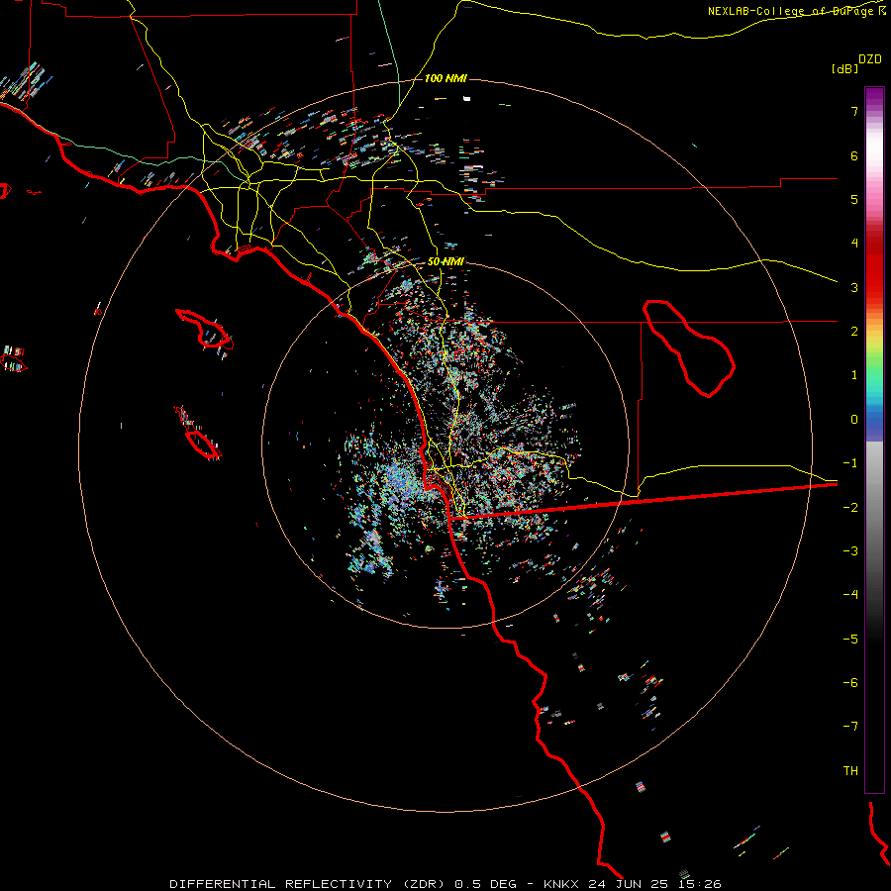
Task: Click the "-4" tick label on color scale
Action: click(850, 594)
